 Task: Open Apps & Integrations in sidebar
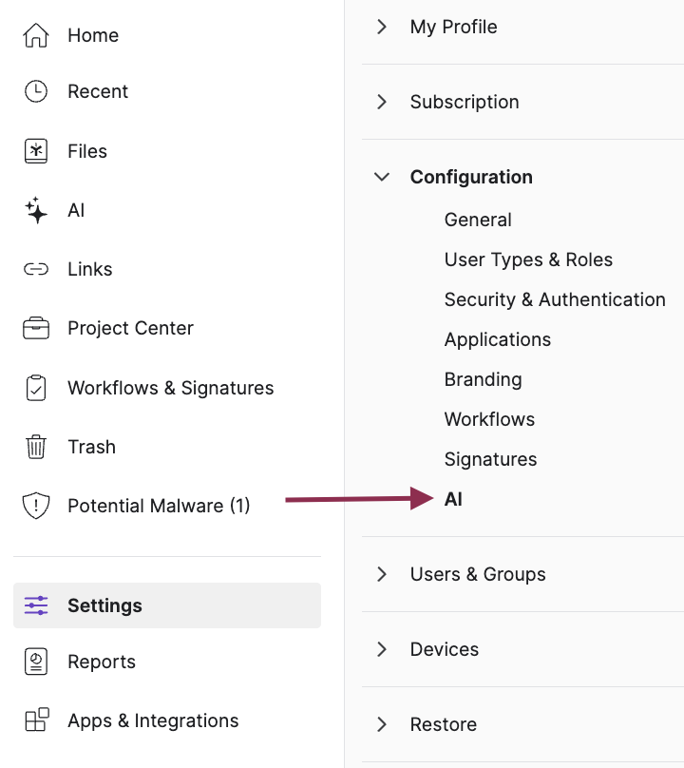(x=153, y=720)
